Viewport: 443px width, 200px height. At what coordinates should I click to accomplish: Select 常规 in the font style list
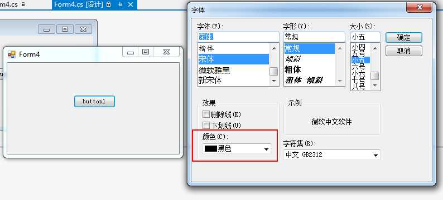309,49
